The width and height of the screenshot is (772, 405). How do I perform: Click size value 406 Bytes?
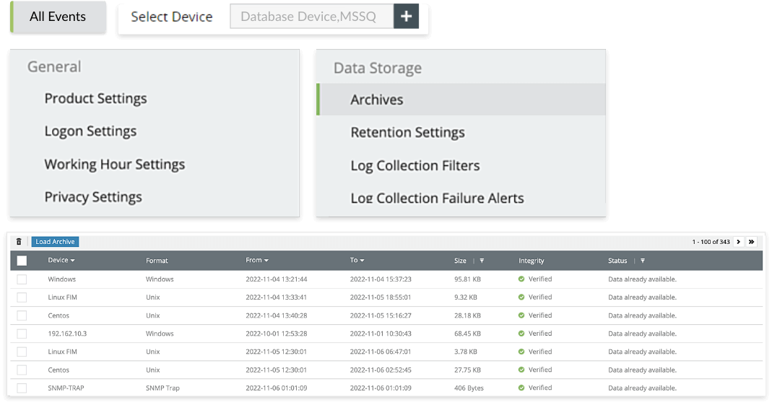(469, 388)
